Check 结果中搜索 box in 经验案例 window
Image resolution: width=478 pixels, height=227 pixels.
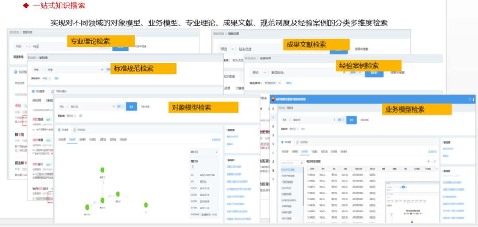click(389, 72)
